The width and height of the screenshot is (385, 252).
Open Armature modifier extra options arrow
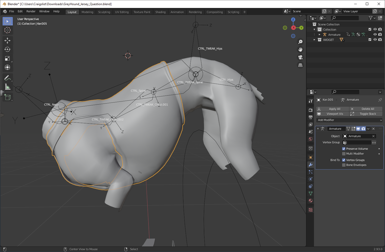click(368, 129)
